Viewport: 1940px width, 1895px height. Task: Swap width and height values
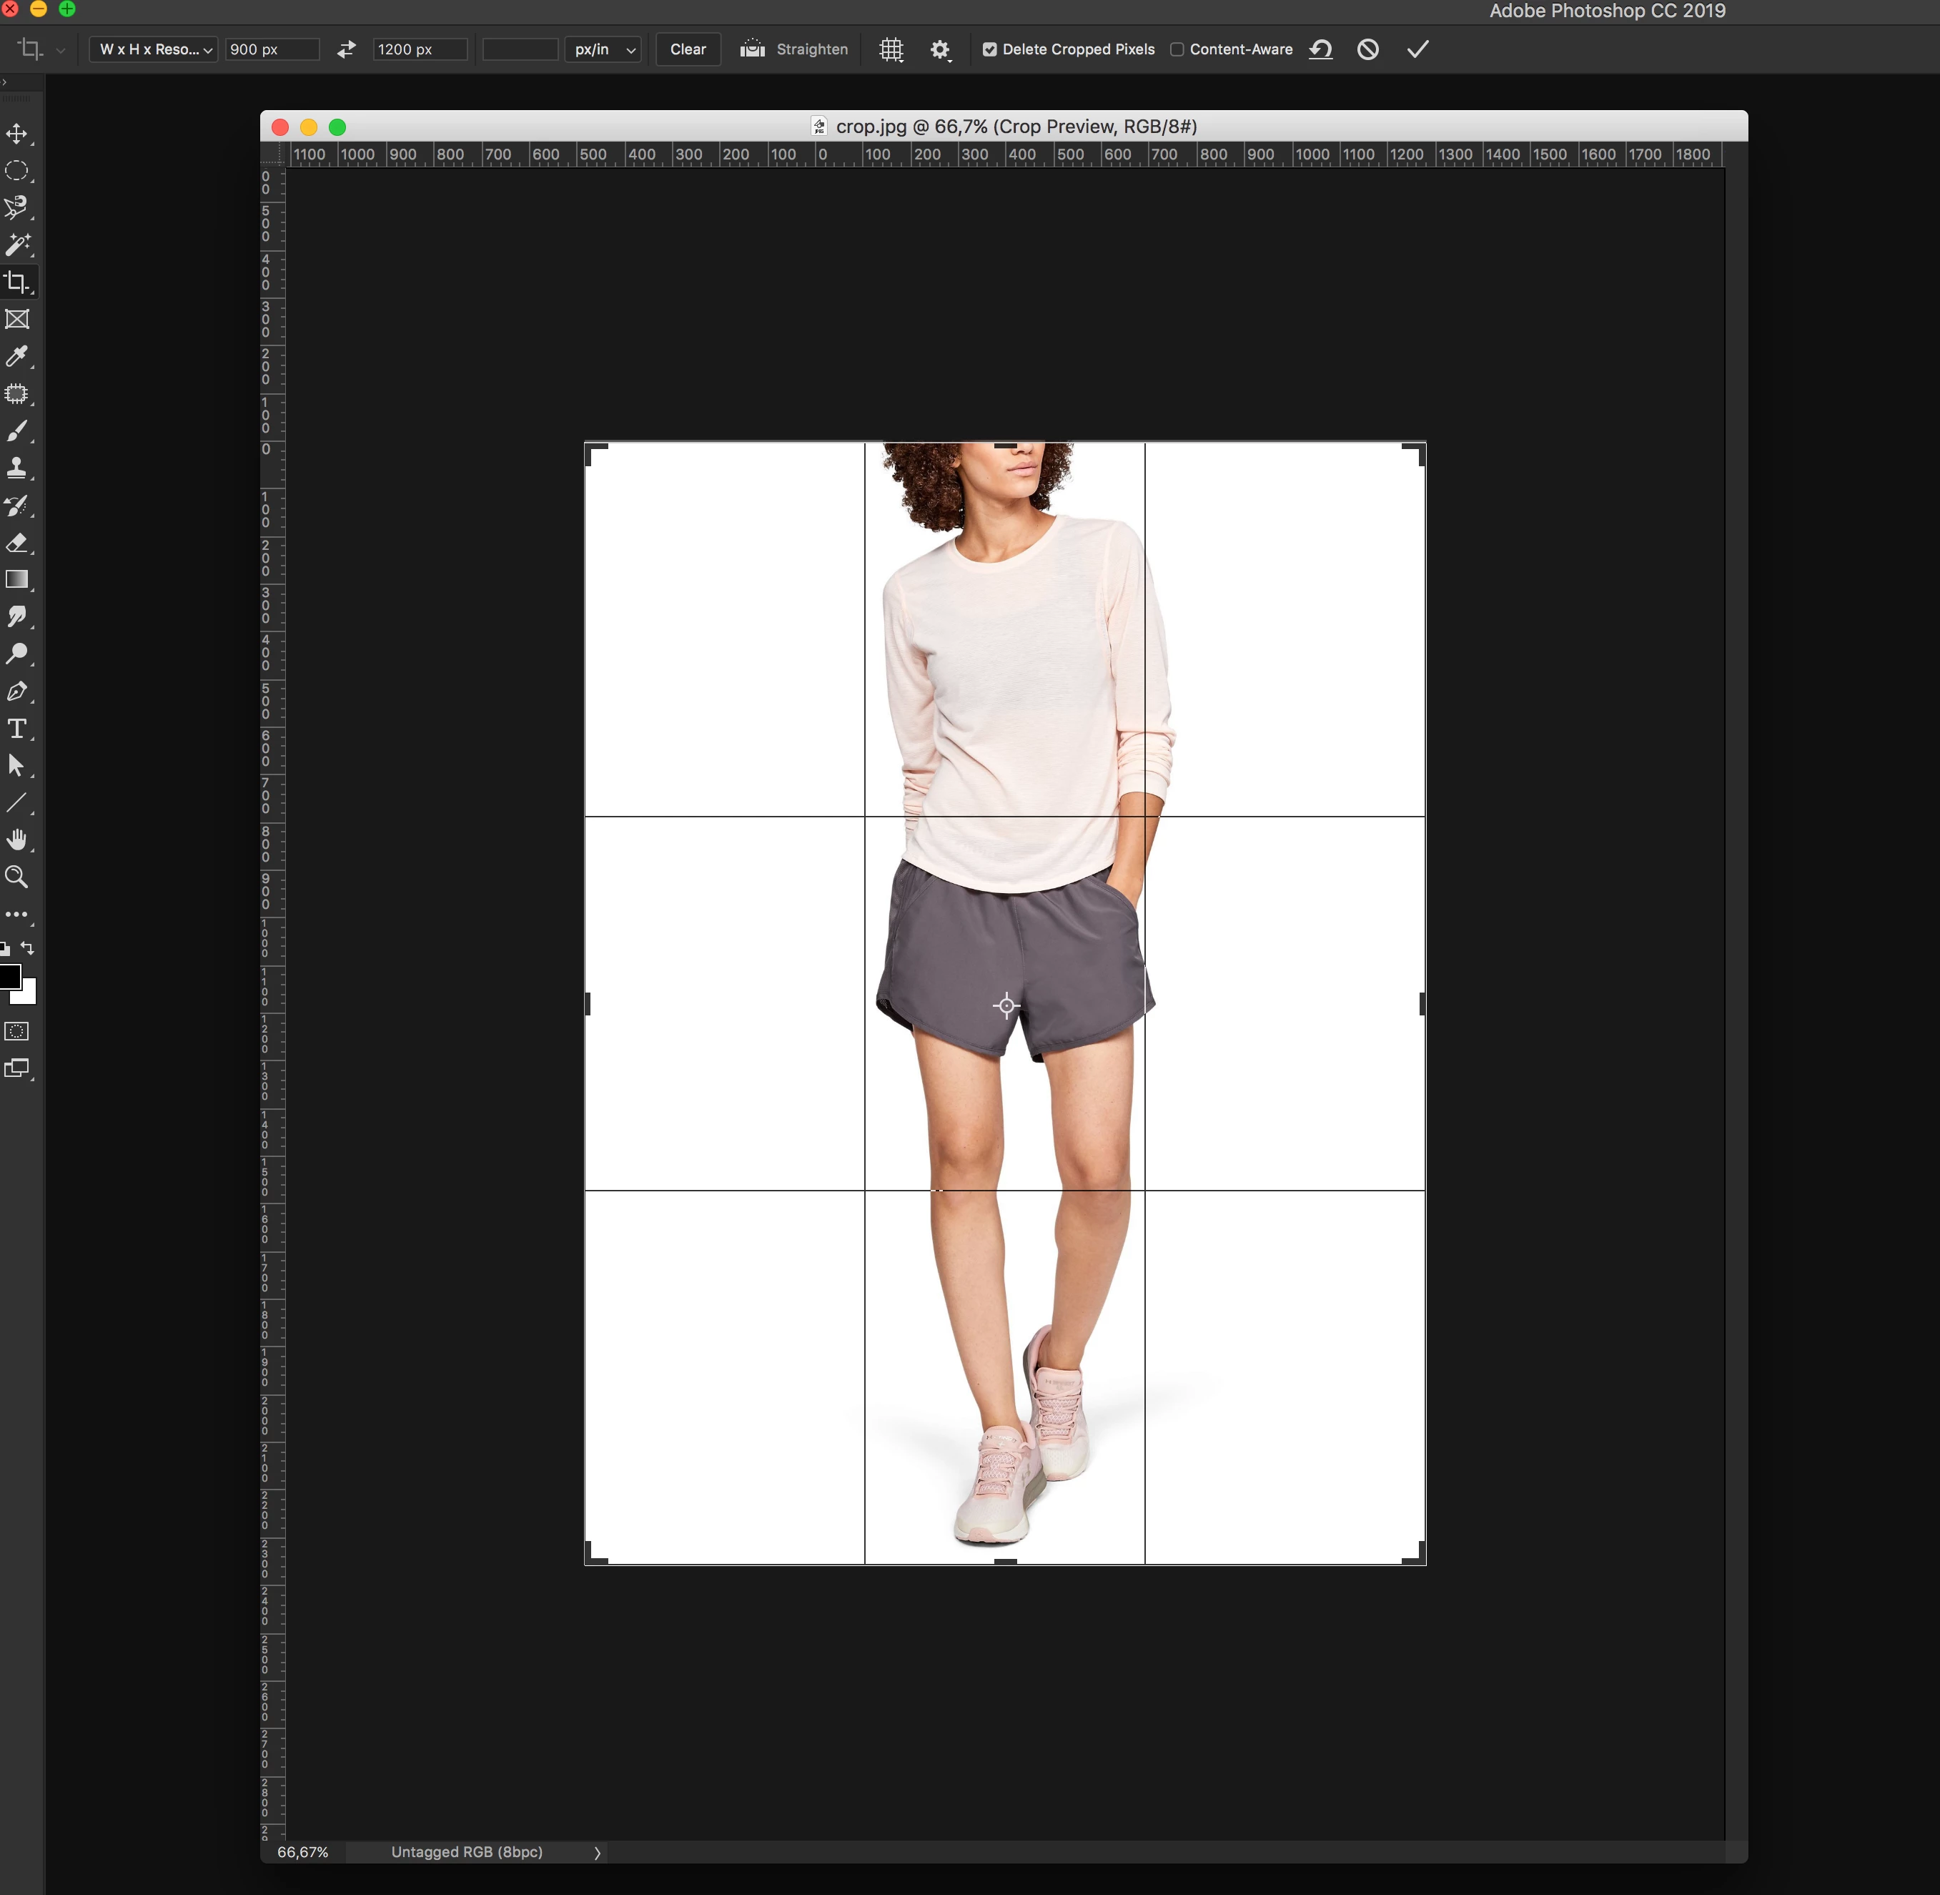coord(346,50)
